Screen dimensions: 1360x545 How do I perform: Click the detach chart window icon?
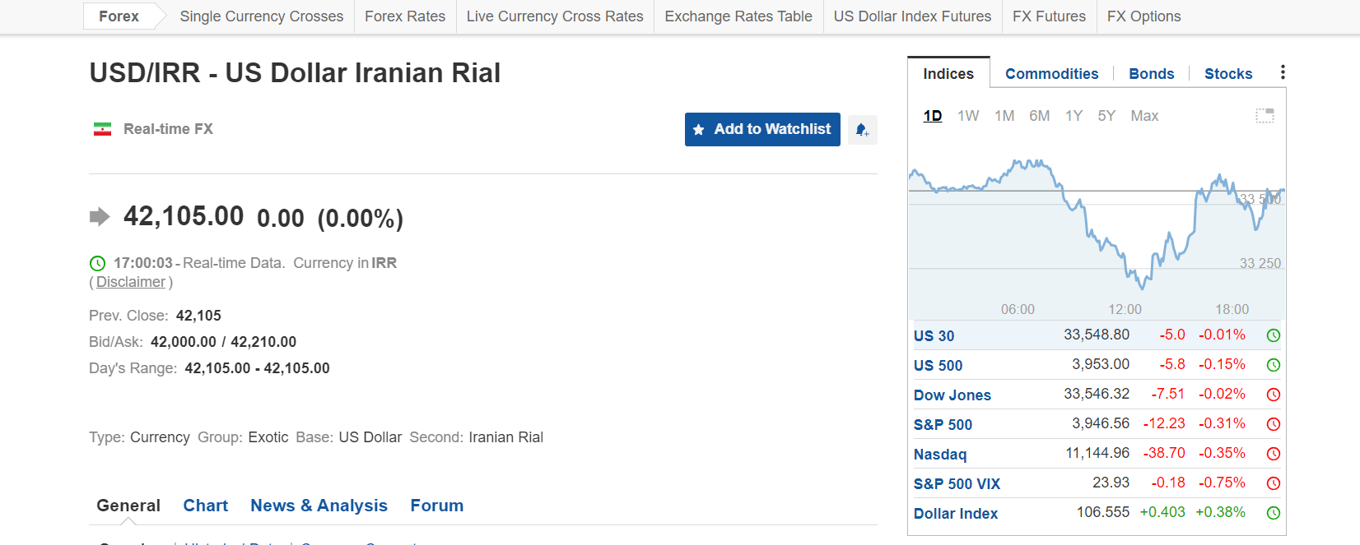click(x=1265, y=116)
